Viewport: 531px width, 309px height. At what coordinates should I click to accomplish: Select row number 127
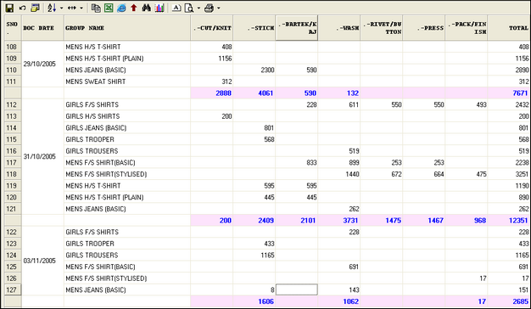tap(13, 289)
